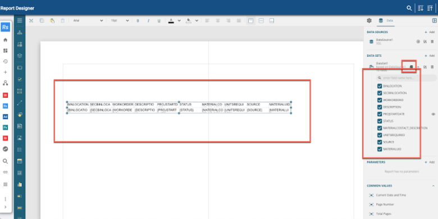Screen dimensions: 438x219
Task: Toggle Italic text formatting
Action: tap(148, 21)
